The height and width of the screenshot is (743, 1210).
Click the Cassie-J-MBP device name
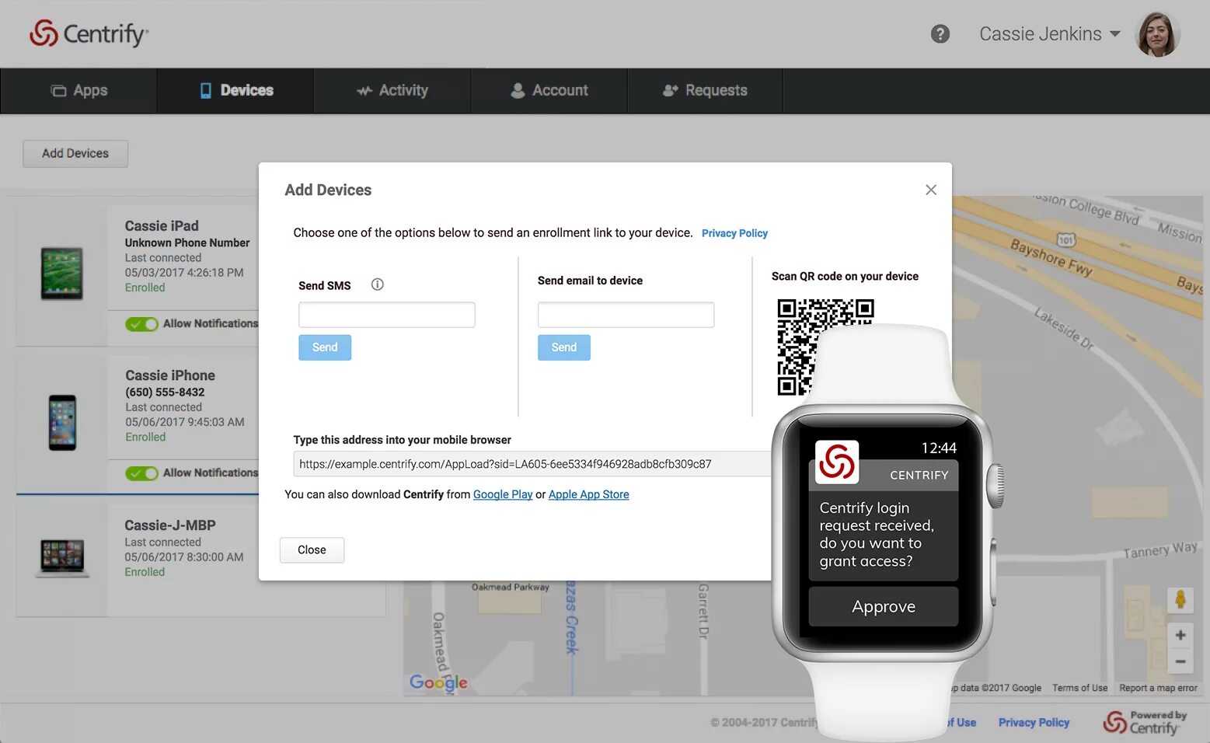click(170, 525)
